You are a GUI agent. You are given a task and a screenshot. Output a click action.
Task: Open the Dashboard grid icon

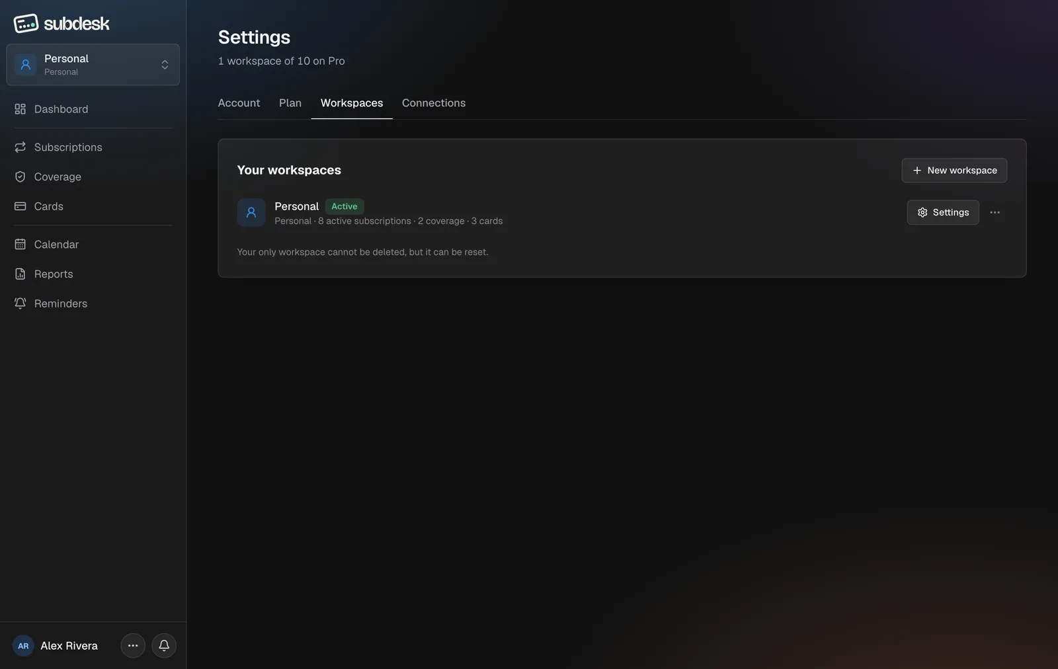coord(20,109)
